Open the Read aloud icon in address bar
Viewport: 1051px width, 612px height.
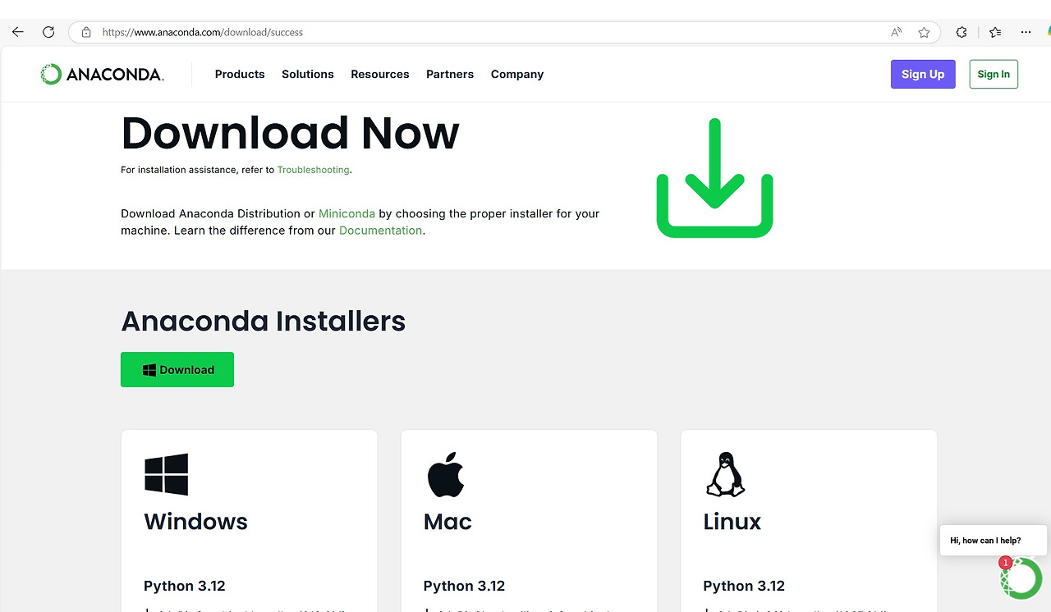tap(897, 33)
